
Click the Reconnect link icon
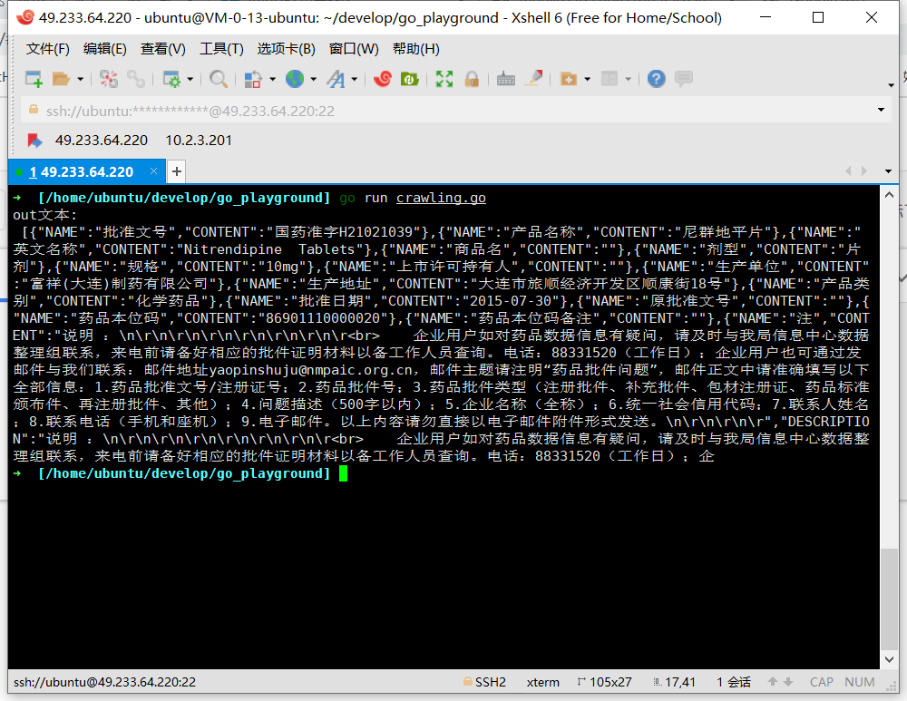[136, 79]
